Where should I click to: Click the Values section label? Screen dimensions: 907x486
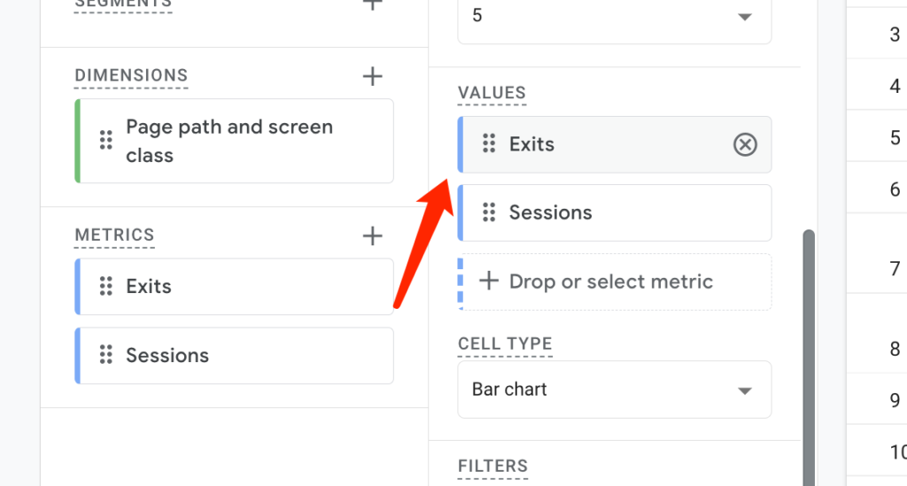[x=492, y=93]
